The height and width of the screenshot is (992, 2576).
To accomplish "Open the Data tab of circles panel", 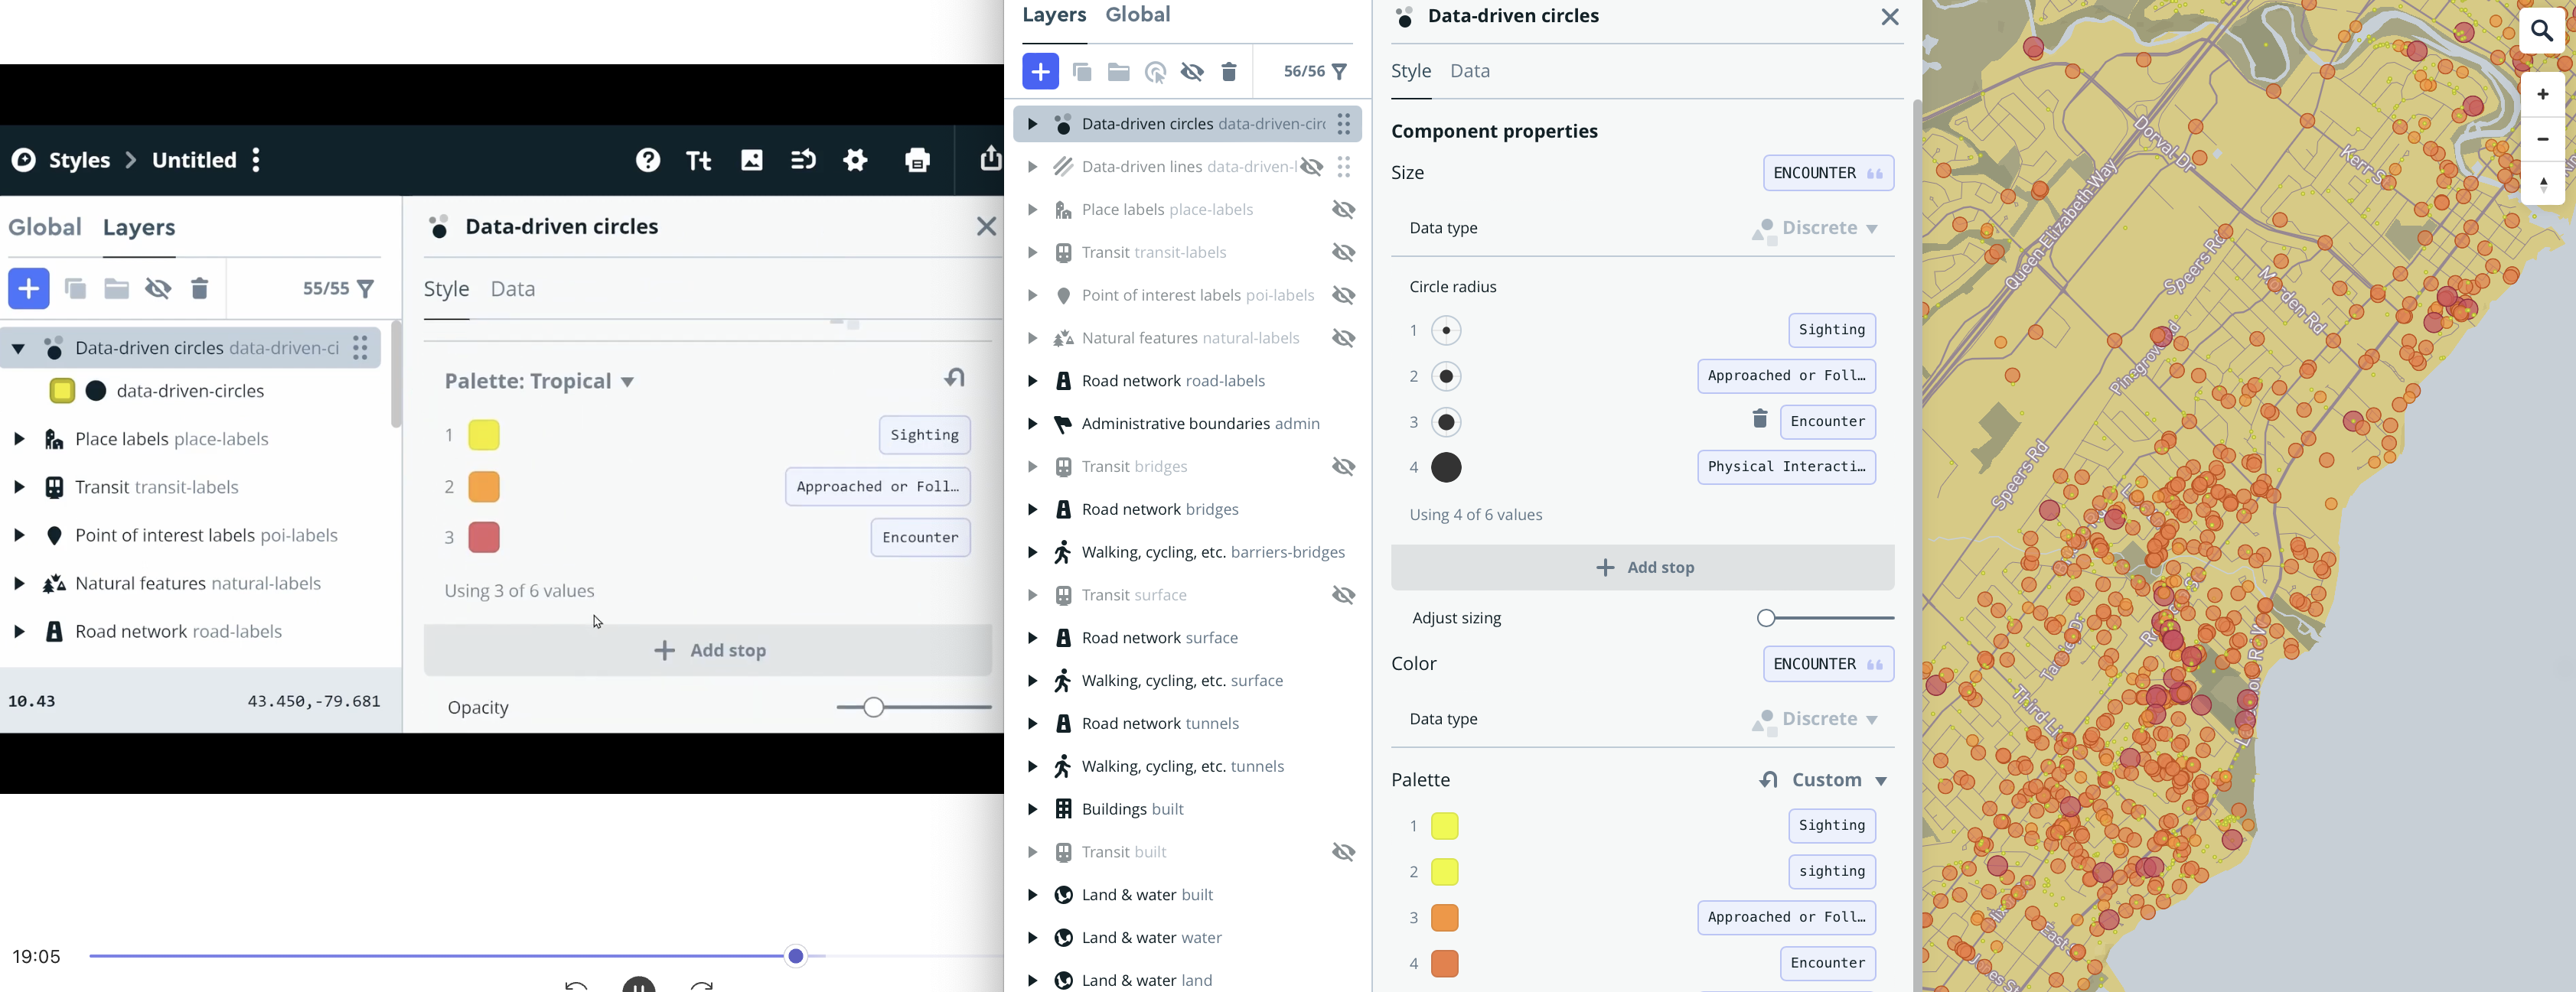I will [x=1469, y=71].
